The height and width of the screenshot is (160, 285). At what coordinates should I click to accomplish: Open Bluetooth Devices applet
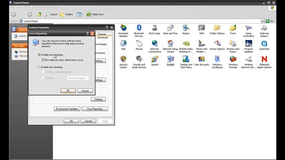point(139,31)
